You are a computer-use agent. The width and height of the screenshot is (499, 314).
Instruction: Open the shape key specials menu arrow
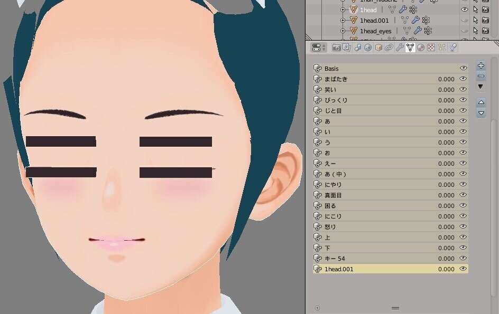(x=481, y=87)
